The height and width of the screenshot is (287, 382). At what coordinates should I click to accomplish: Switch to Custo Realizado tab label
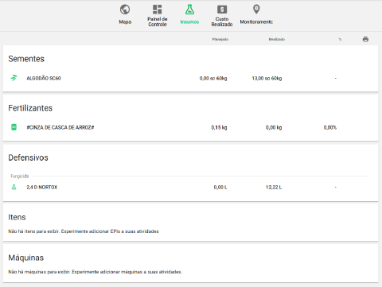222,21
